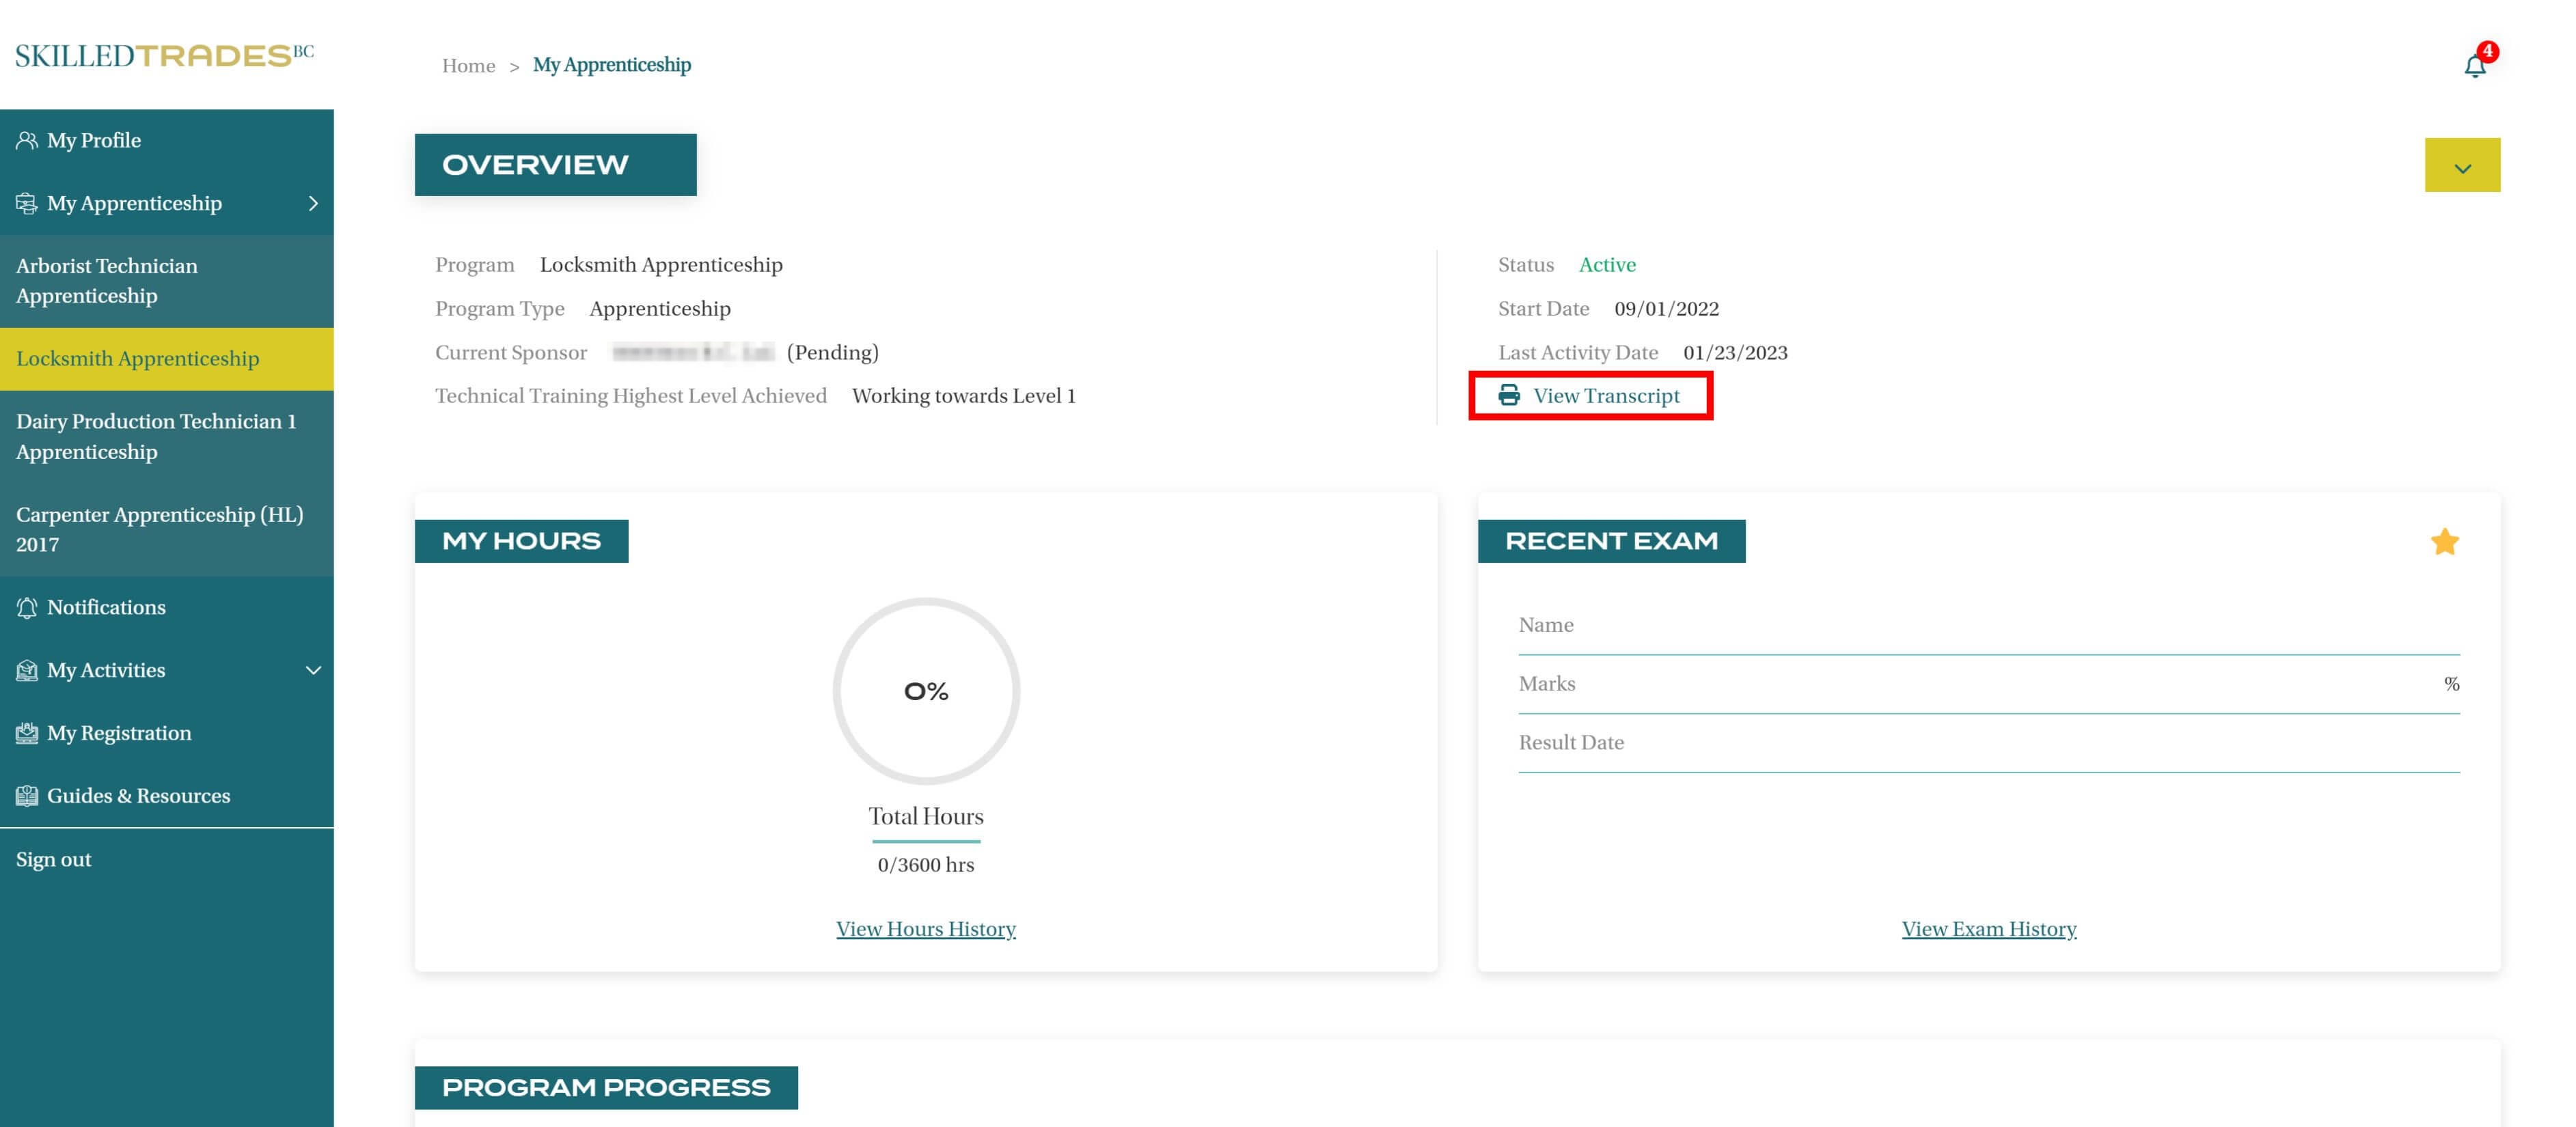Click the SkilledTradesBC logo

coord(165,55)
